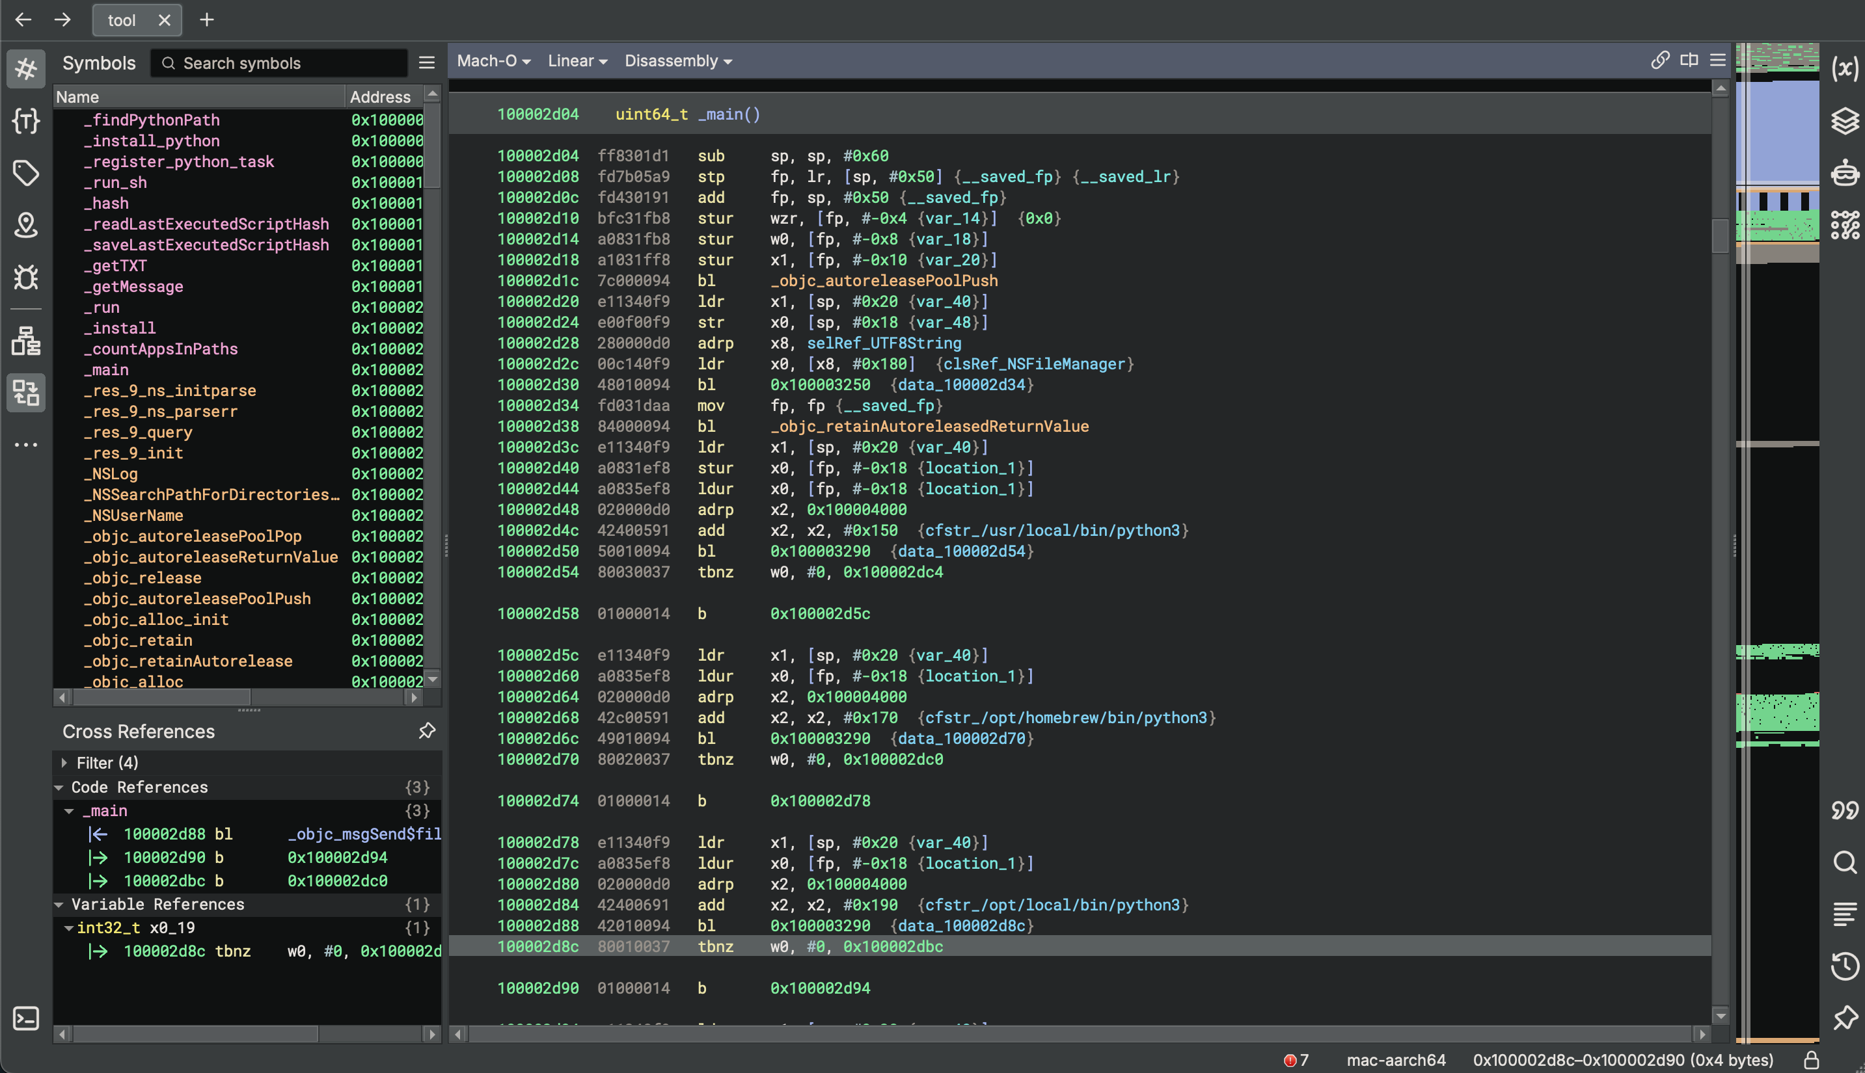Follow cross reference 100002dbc b
The image size is (1865, 1073).
(x=247, y=881)
